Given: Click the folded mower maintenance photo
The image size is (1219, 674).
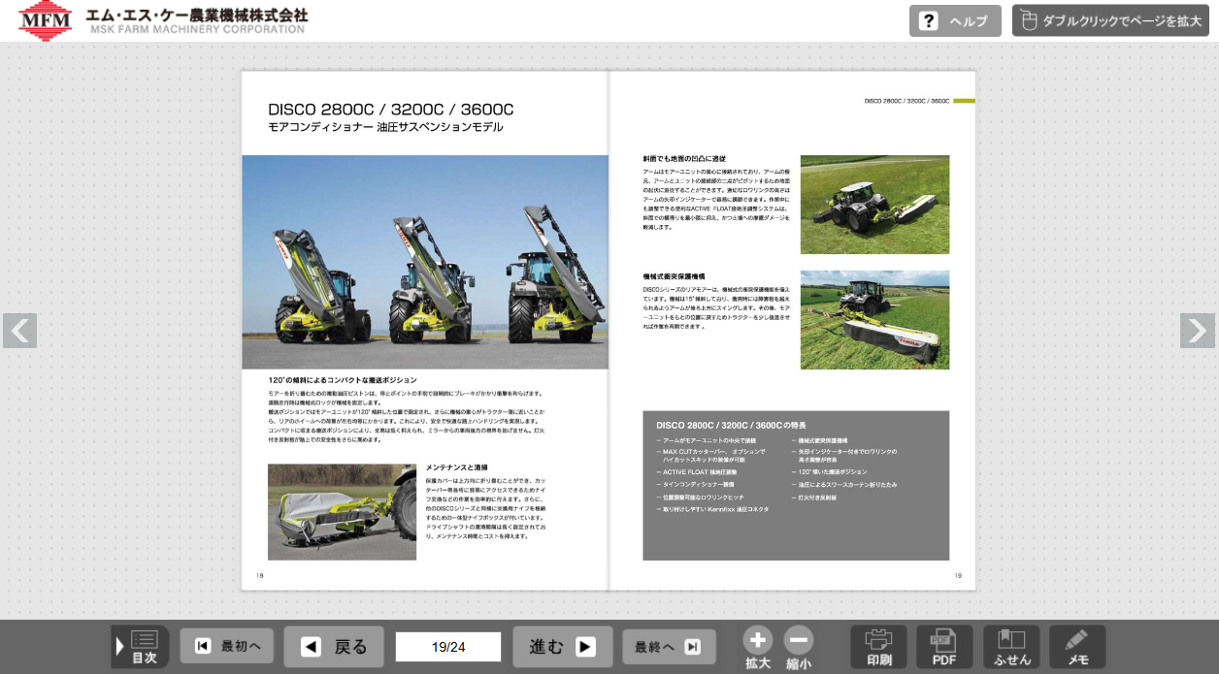Looking at the screenshot, I should [x=342, y=511].
